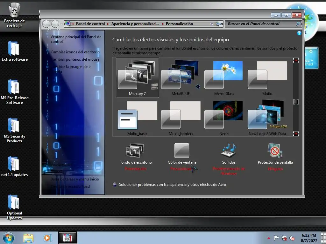
Task: Expand arrow before Personalización breadcrumb
Action: (163, 24)
